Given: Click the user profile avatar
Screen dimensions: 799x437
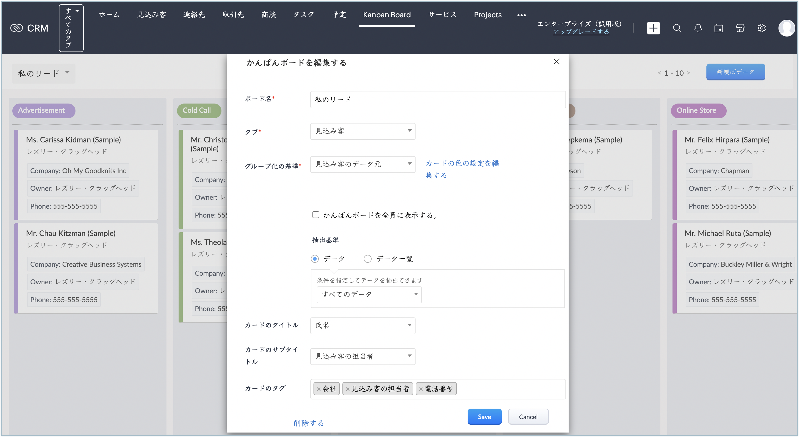Looking at the screenshot, I should [786, 28].
